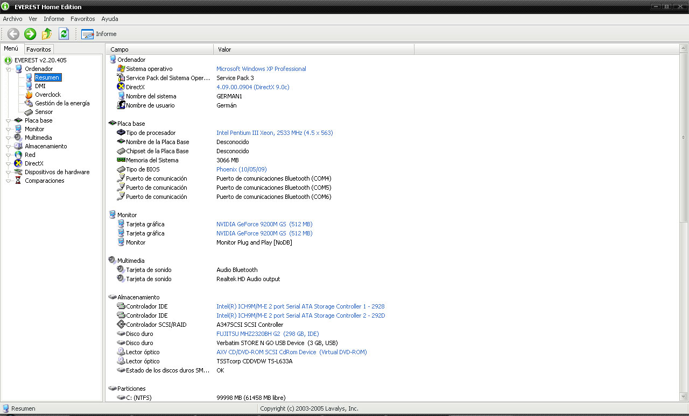Open the Favoritos menu in menu bar
Viewport: 689px width, 416px height.
[x=82, y=19]
